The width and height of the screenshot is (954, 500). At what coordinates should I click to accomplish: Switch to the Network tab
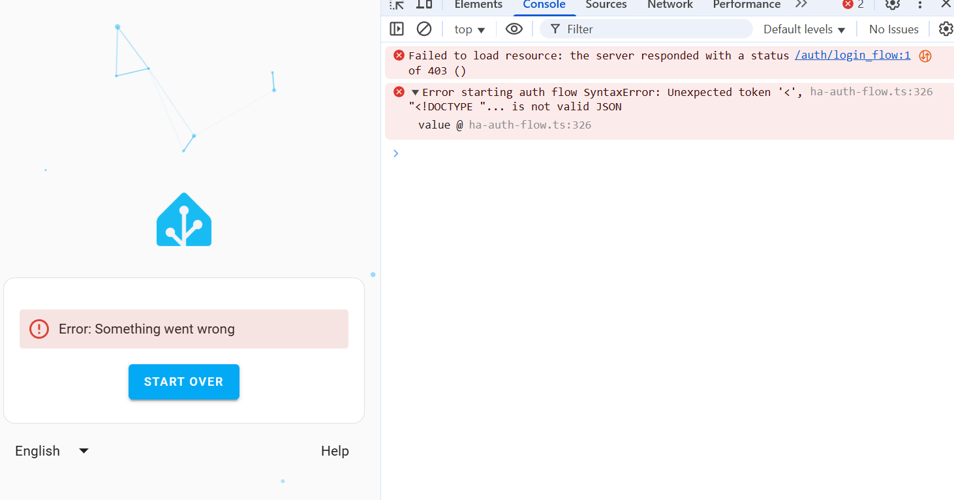pos(669,5)
